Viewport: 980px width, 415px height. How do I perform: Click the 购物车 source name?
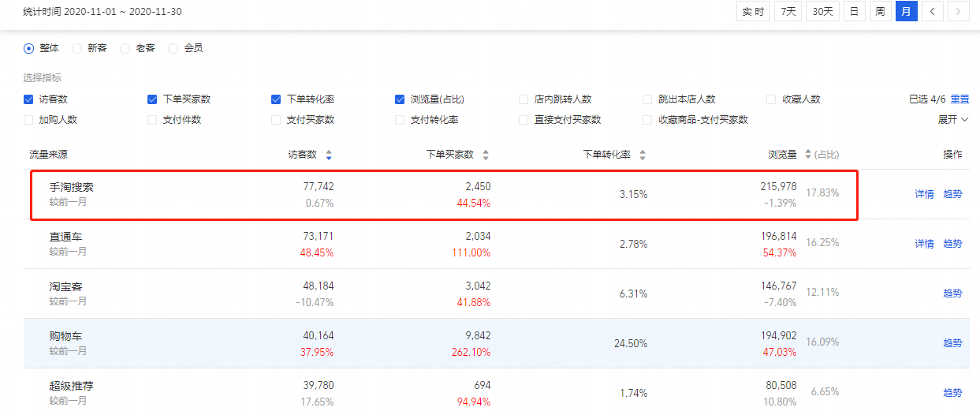point(66,336)
